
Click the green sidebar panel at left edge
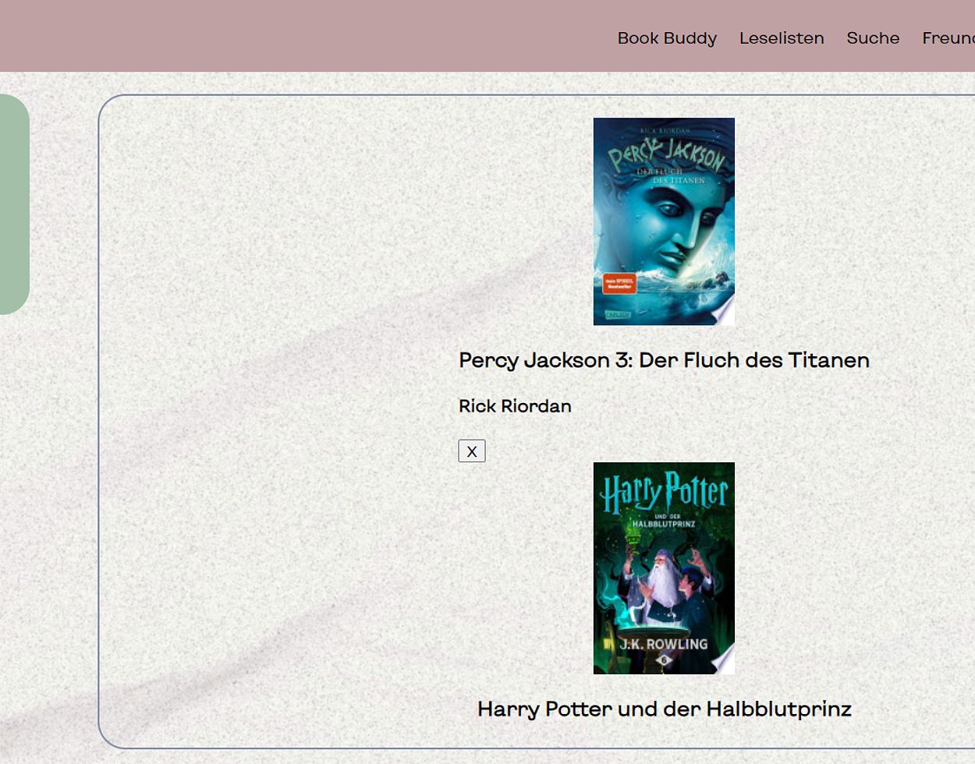pyautogui.click(x=13, y=204)
